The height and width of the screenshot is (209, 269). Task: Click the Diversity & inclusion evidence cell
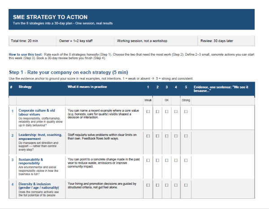[223, 188]
